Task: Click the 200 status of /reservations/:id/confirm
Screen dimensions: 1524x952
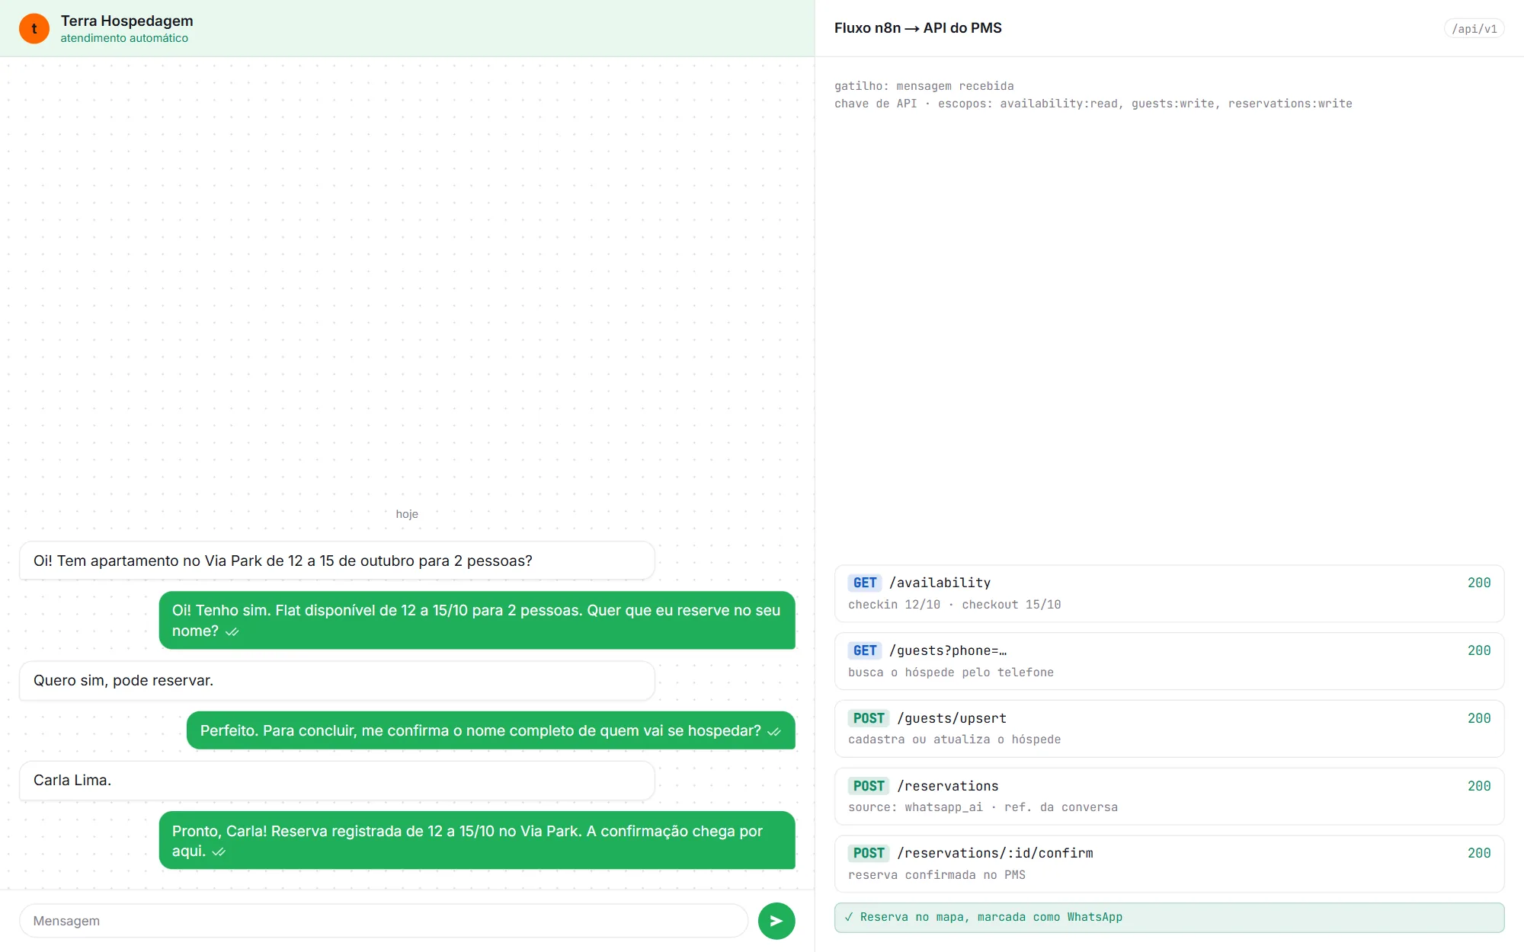Action: pyautogui.click(x=1479, y=853)
